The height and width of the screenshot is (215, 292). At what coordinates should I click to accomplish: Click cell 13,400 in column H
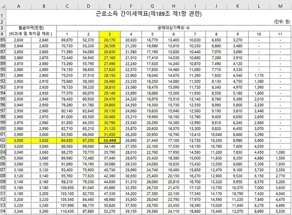(174, 40)
